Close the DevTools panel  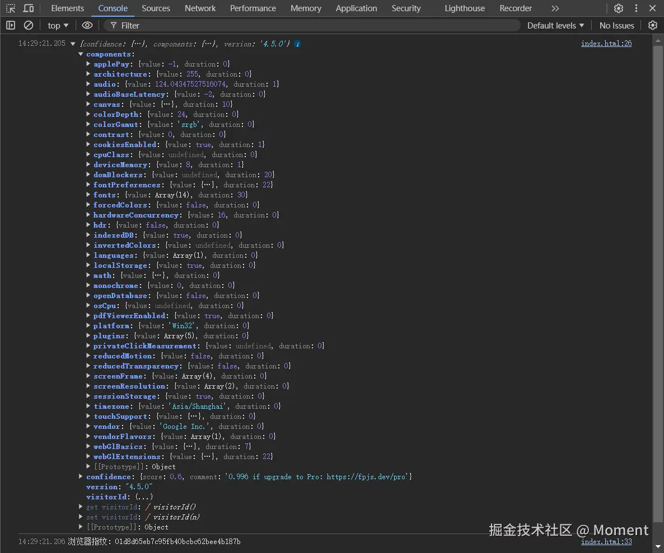[x=653, y=8]
